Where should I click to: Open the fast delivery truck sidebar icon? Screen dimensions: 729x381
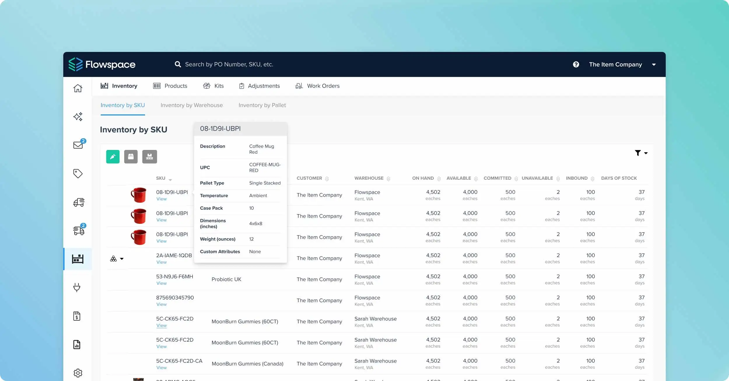[79, 202]
